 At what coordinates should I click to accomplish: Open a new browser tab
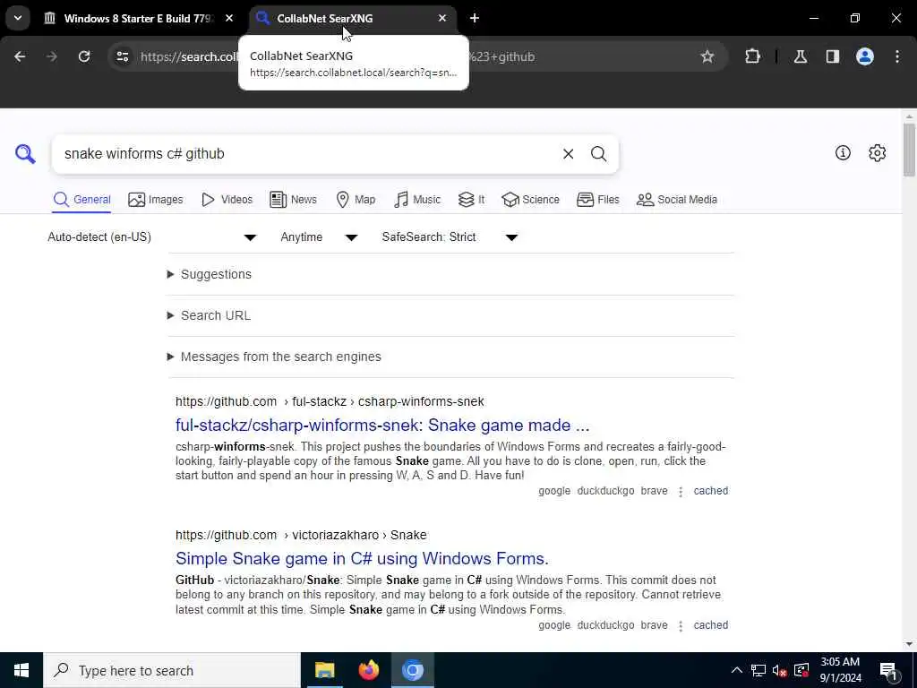(x=475, y=18)
